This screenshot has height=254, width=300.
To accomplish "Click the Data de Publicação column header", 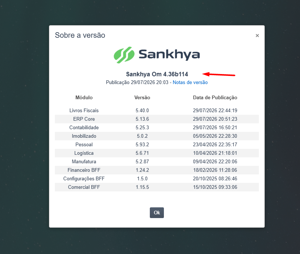I will tap(215, 98).
